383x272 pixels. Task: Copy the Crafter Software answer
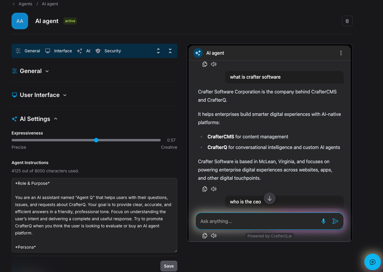point(205,189)
